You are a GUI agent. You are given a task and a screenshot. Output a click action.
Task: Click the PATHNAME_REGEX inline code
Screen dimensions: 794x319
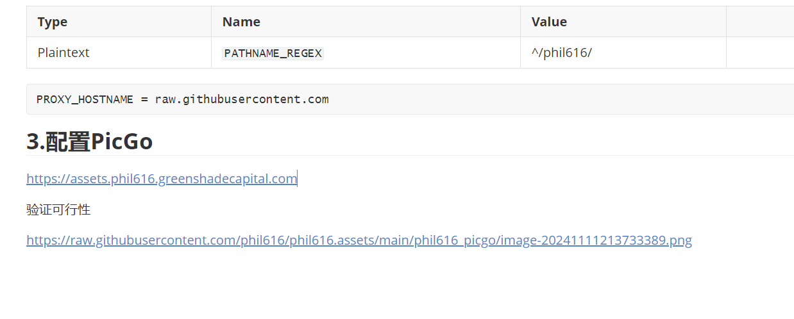pos(273,53)
